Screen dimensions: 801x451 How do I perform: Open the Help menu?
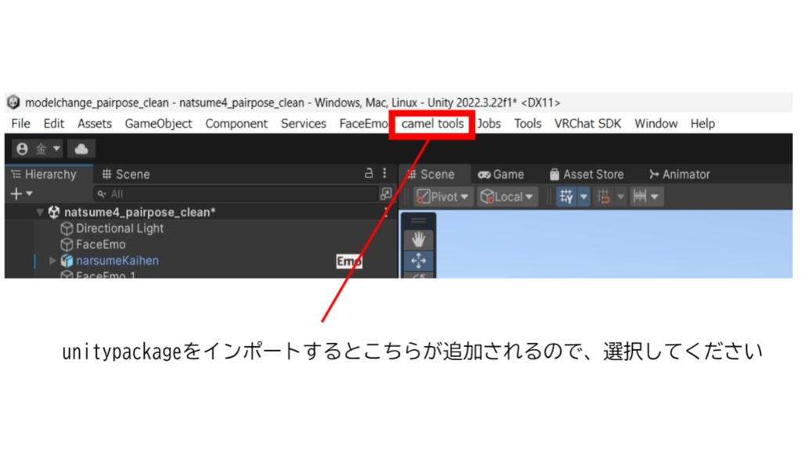702,124
